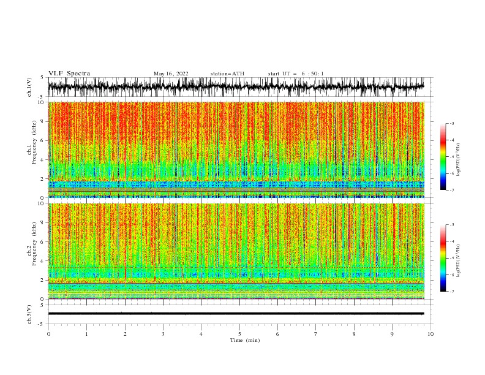This screenshot has height=375, width=485.
Task: Click inside the ch.1 spectrogram panel
Action: 236,150
